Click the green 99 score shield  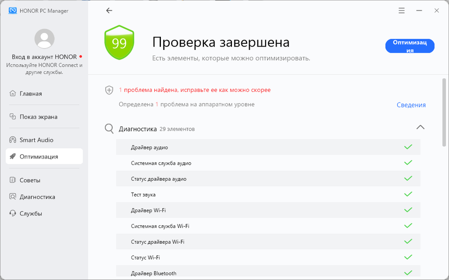pyautogui.click(x=119, y=42)
